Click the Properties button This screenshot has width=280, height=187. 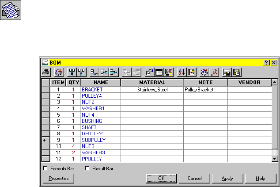pyautogui.click(x=59, y=179)
